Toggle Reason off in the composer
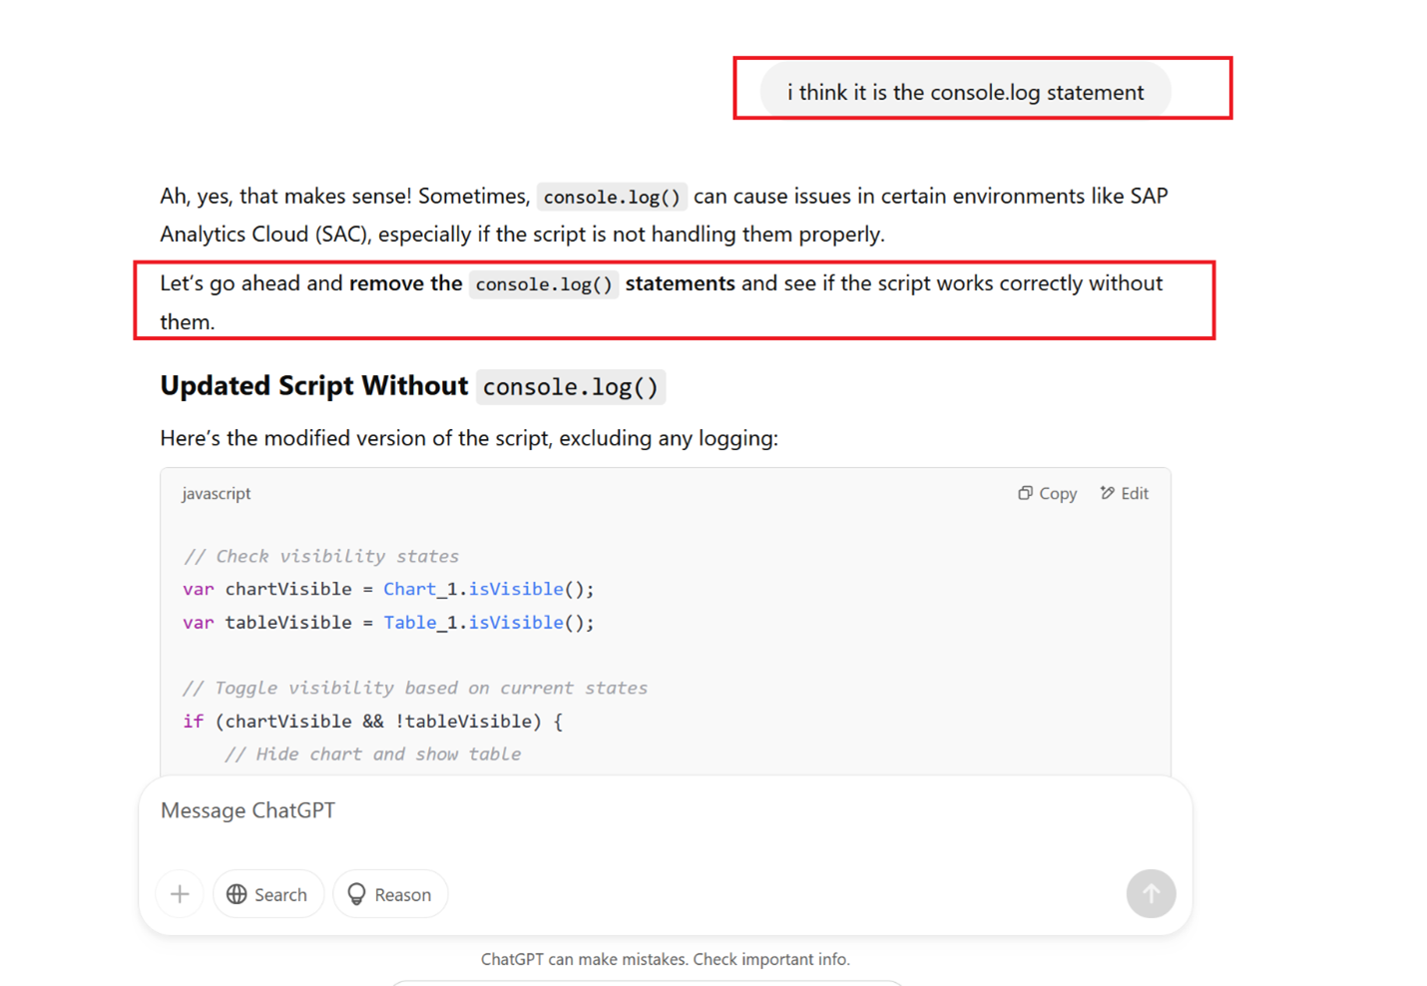Image resolution: width=1427 pixels, height=986 pixels. pos(390,894)
